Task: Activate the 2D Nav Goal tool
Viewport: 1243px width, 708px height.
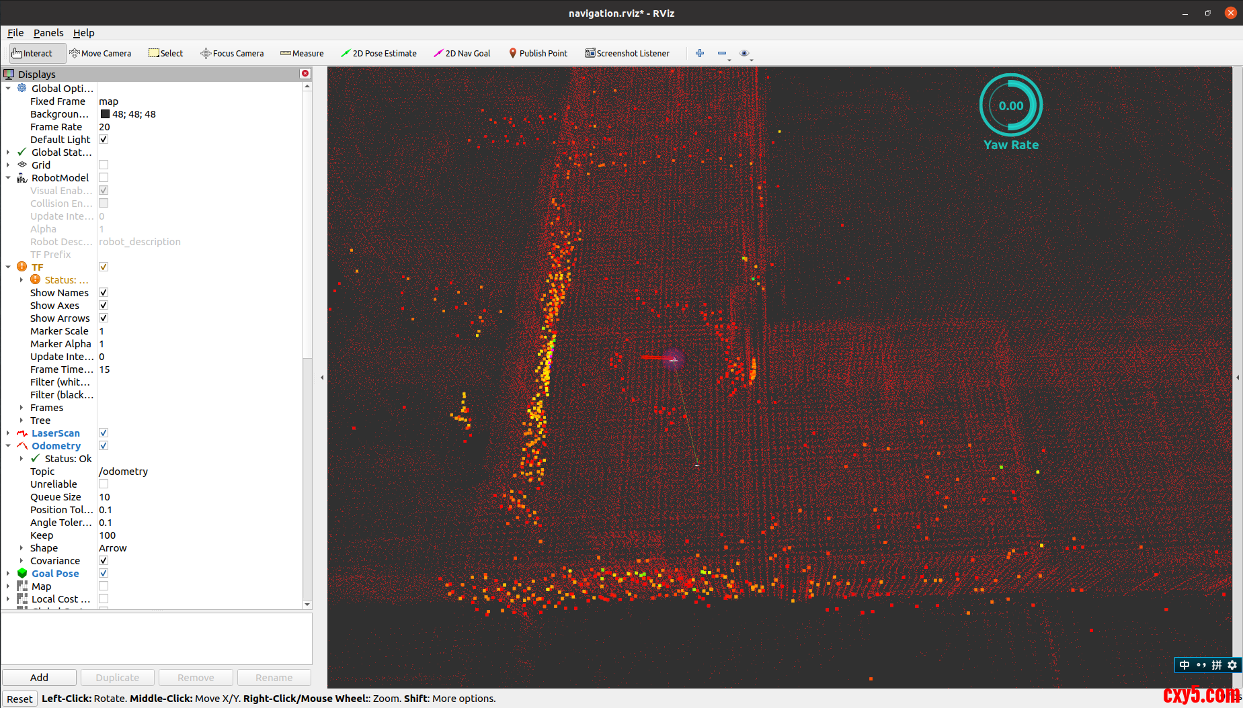Action: click(462, 53)
